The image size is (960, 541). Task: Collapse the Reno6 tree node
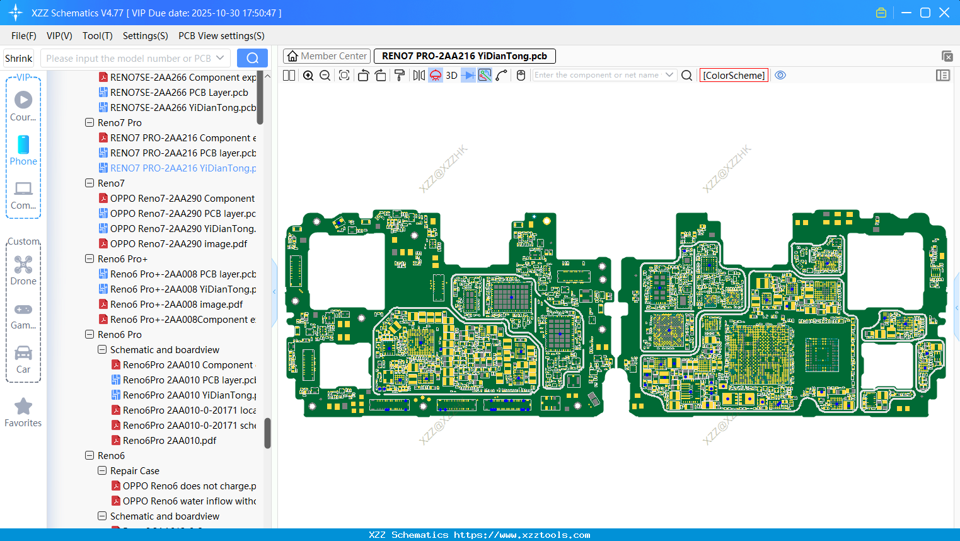[x=90, y=456]
